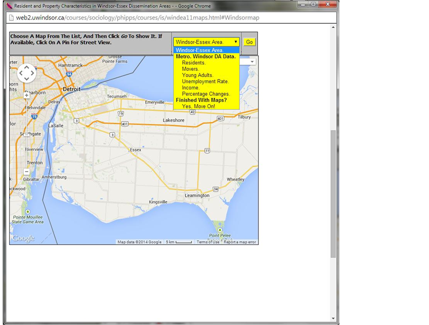Click the map pan control compass

(26, 73)
